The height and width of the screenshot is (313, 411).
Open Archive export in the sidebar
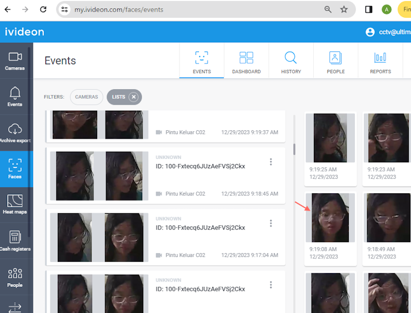pos(15,133)
